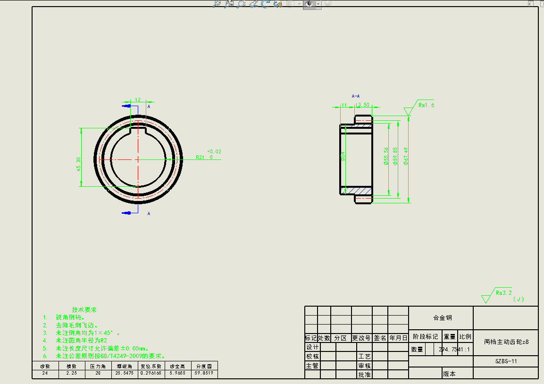Click the greyed sphere icon in the toolbar

click(327, 3)
